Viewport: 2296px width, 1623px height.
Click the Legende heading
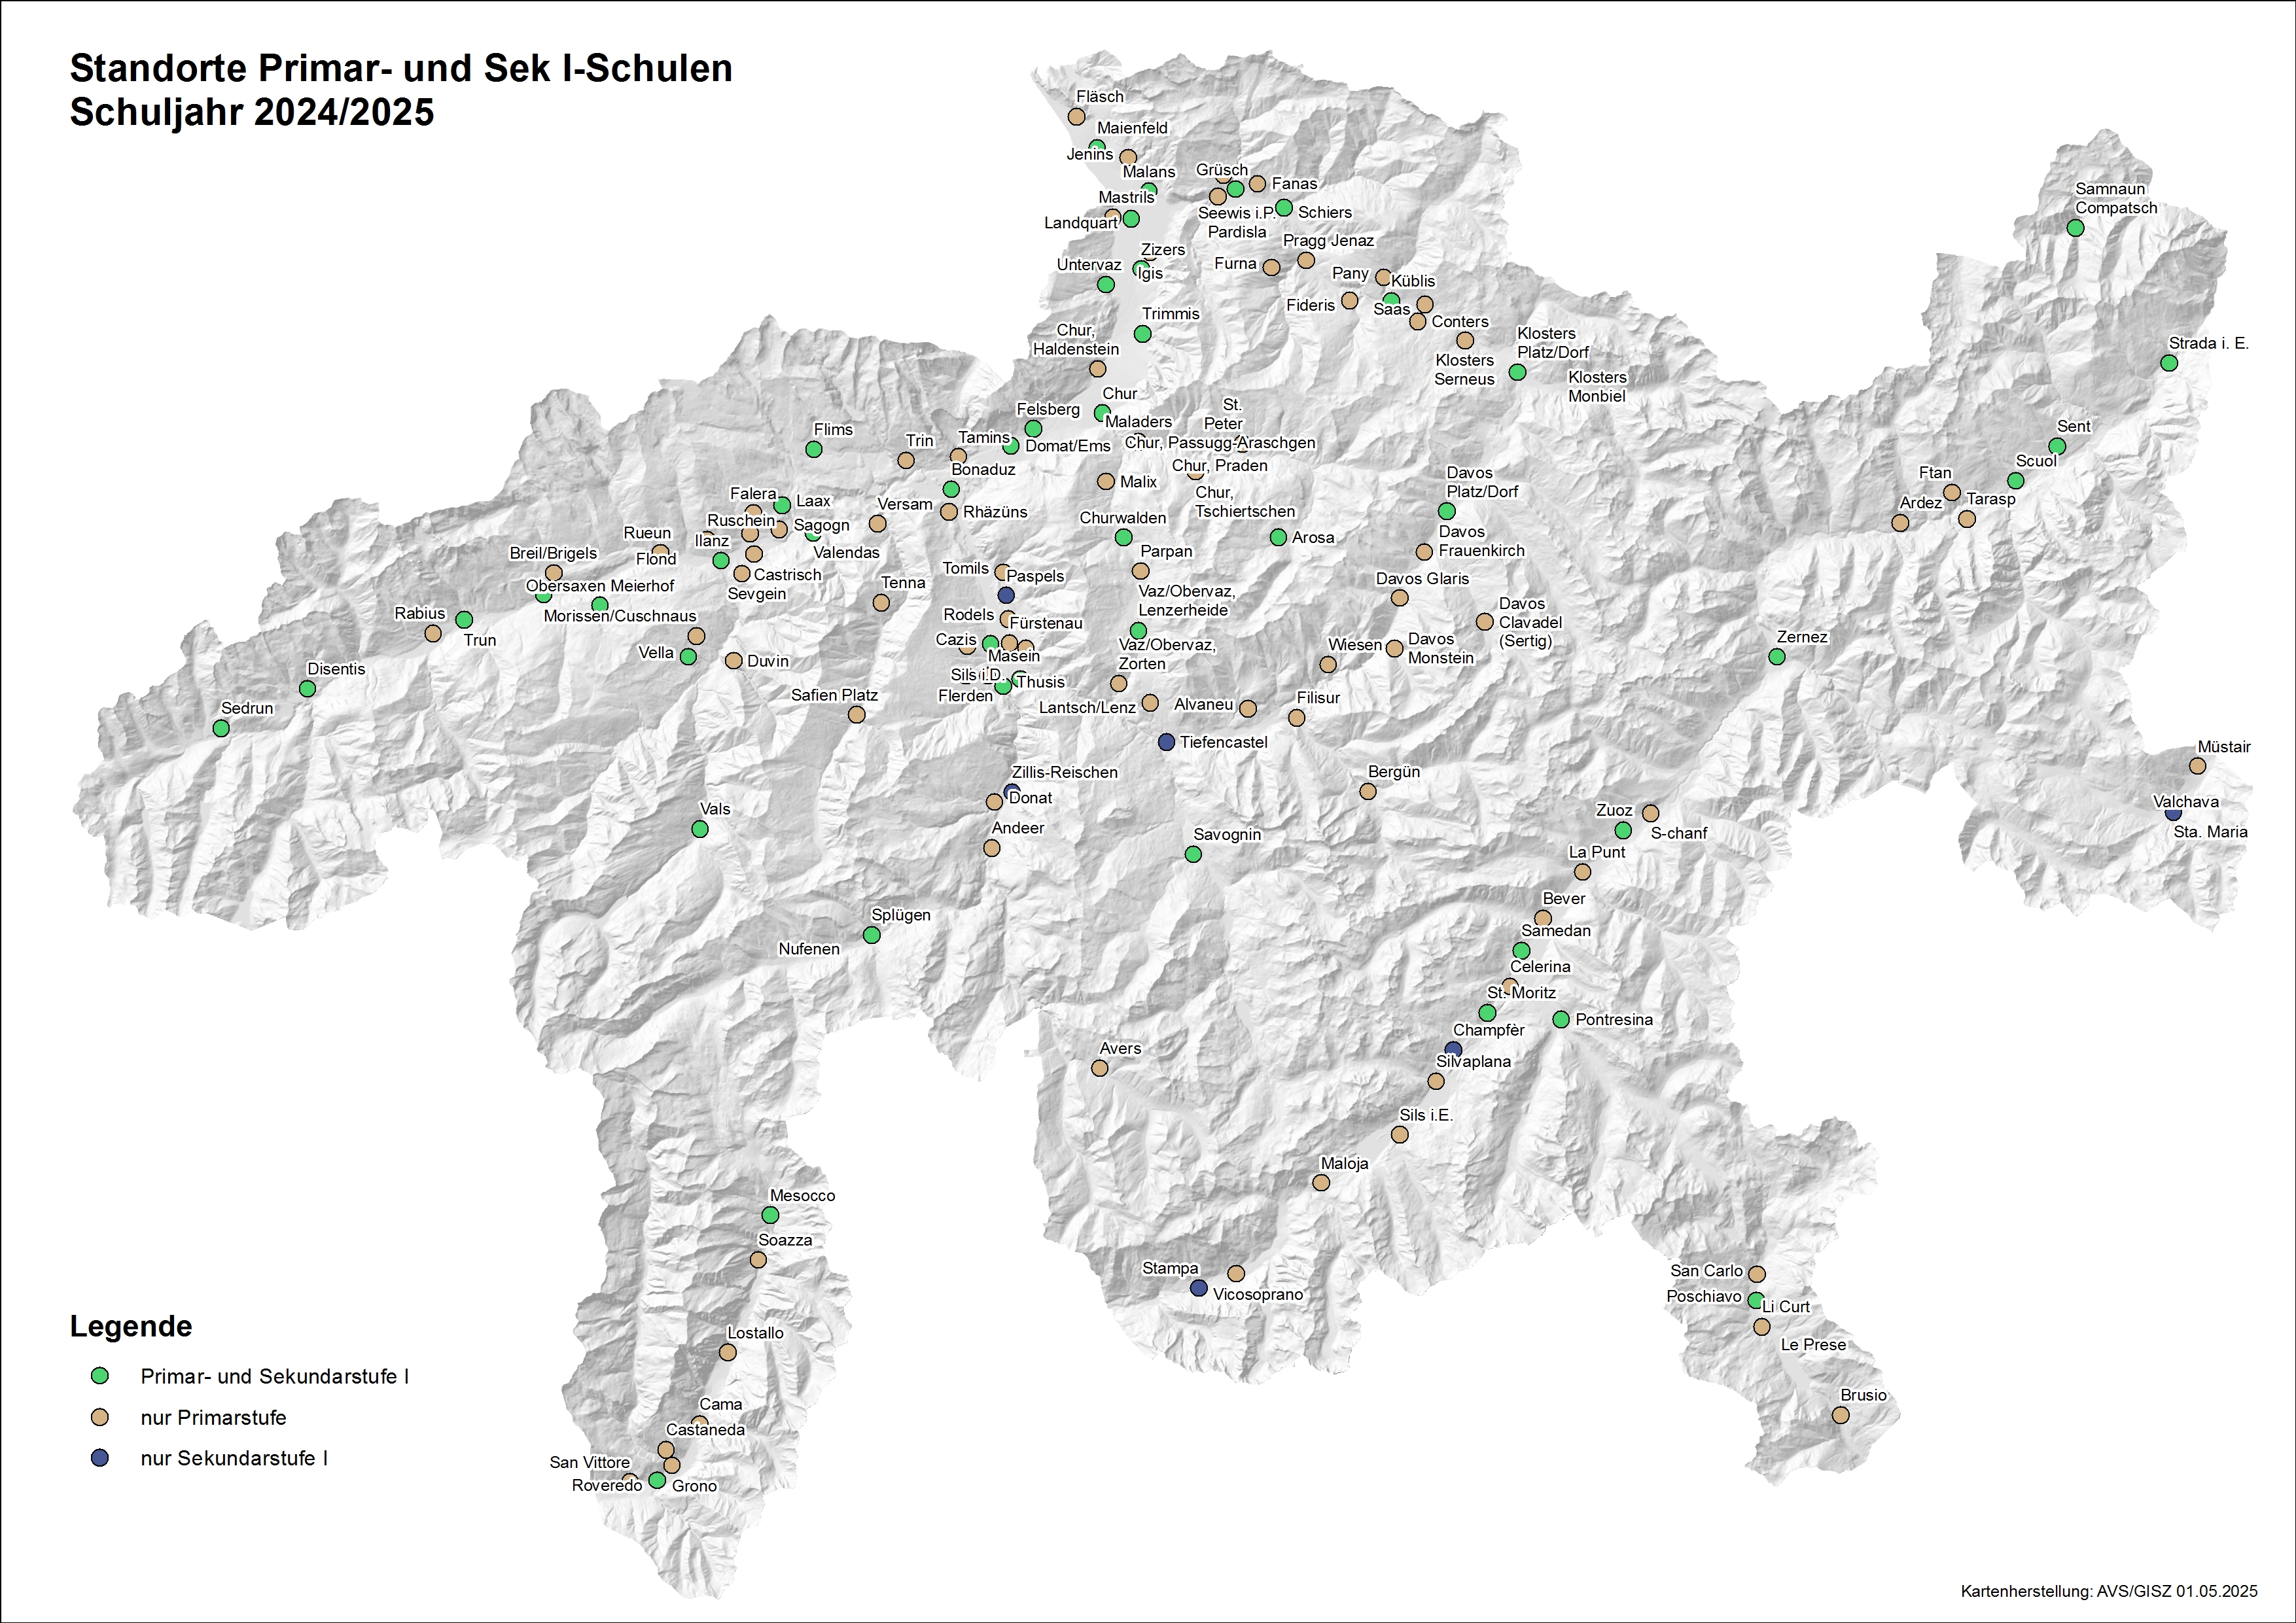click(131, 1326)
